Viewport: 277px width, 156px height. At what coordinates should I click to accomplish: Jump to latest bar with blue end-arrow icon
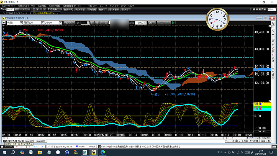(270, 138)
